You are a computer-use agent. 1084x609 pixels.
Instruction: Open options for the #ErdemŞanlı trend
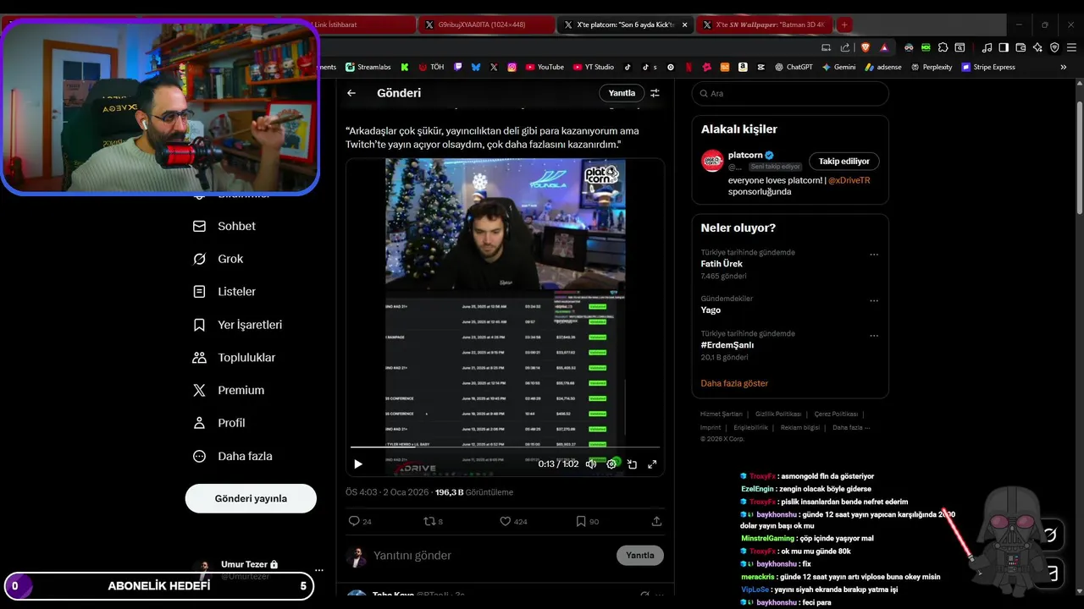(x=874, y=335)
